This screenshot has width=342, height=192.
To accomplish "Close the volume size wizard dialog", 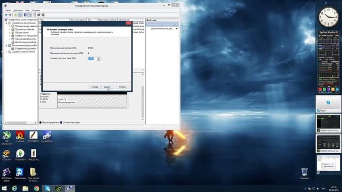I will click(129, 23).
